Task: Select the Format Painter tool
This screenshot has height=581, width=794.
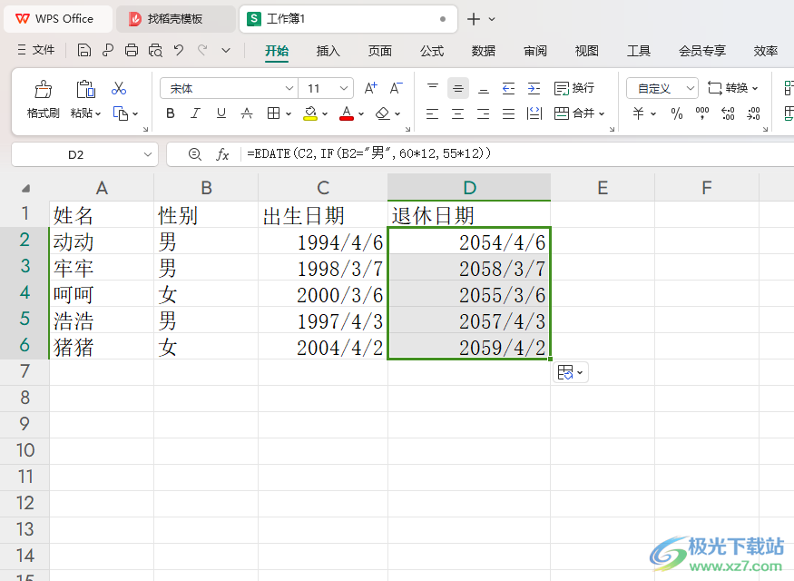Action: click(x=43, y=100)
